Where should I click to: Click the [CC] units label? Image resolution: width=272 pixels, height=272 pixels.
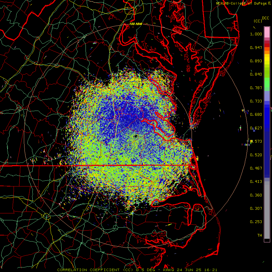click(x=258, y=21)
